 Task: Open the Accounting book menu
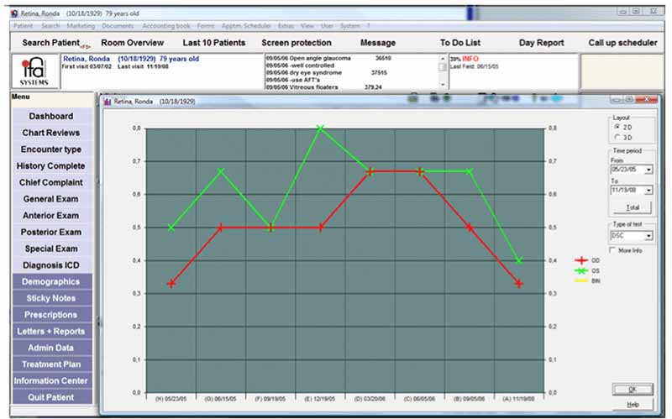coord(165,26)
